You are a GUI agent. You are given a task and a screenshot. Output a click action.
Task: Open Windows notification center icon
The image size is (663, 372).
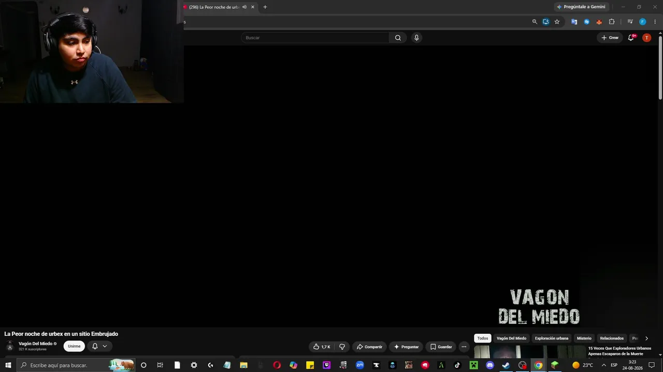tap(652, 365)
